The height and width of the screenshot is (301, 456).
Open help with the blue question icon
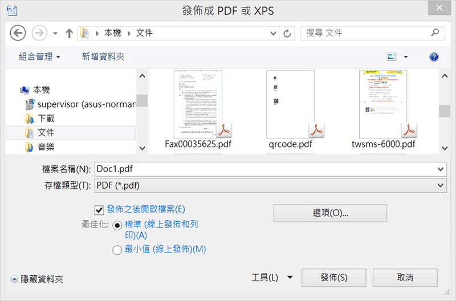coord(434,56)
